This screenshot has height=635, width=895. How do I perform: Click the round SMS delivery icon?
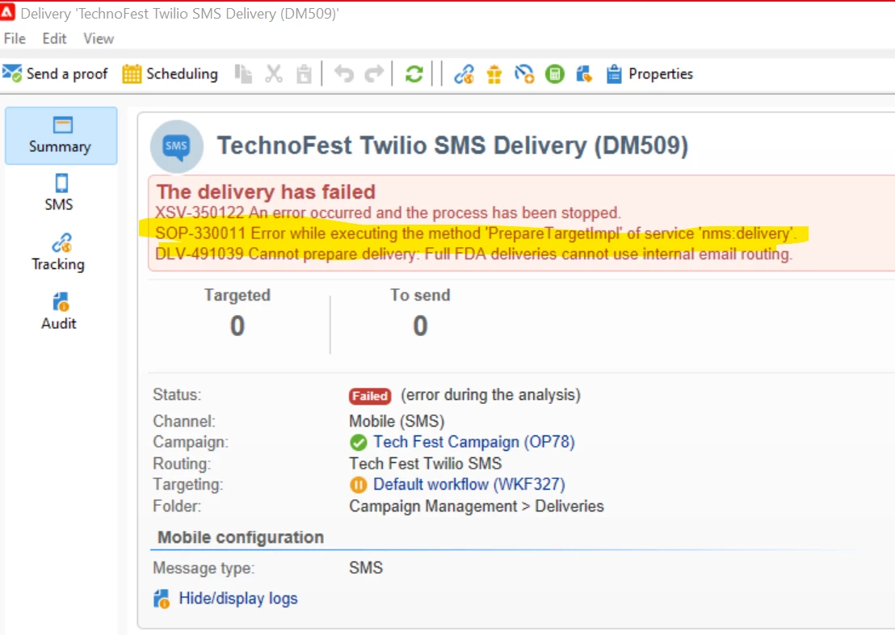point(176,146)
